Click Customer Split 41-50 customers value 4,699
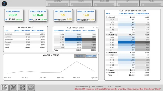The image size is (163, 91). tap(79, 42)
